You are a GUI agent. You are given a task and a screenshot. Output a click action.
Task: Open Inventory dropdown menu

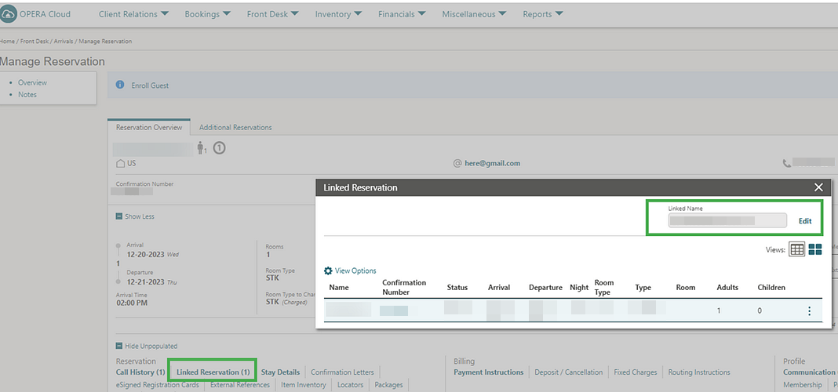338,14
